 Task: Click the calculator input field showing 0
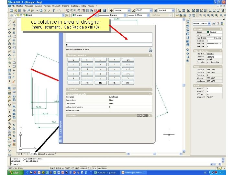pos(109,45)
